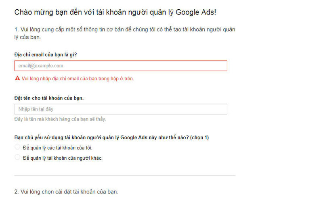Click the red warning triangle icon
The height and width of the screenshot is (198, 323).
17,78
